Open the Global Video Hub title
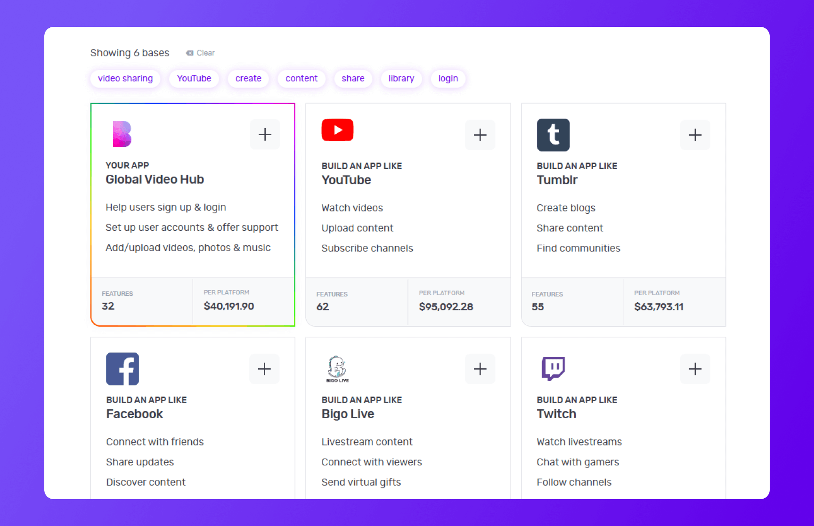 coord(155,179)
